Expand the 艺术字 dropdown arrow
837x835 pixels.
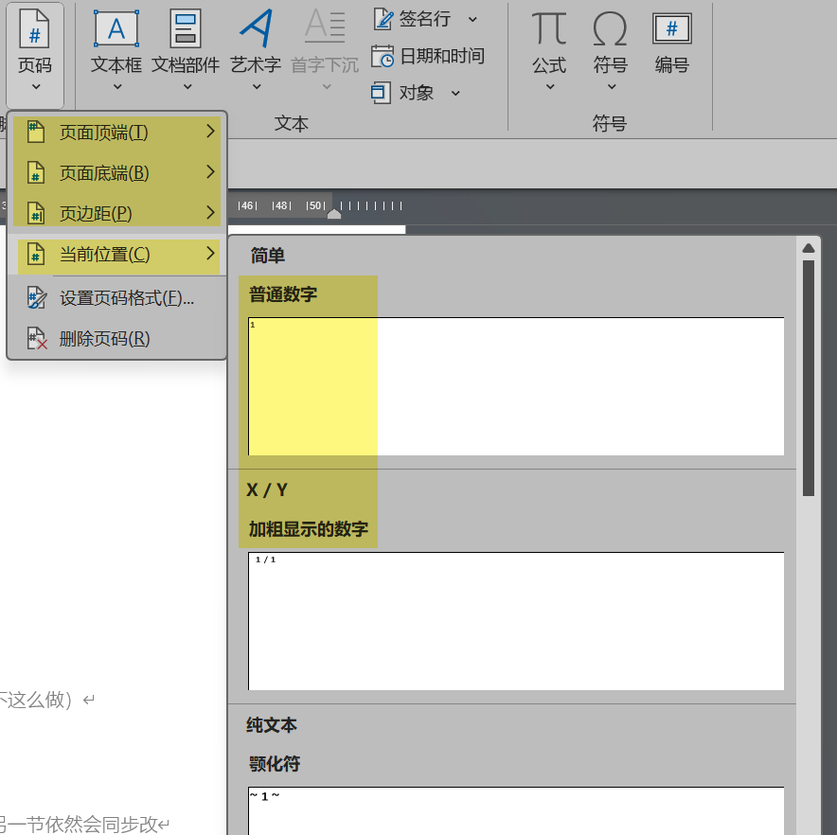click(257, 86)
